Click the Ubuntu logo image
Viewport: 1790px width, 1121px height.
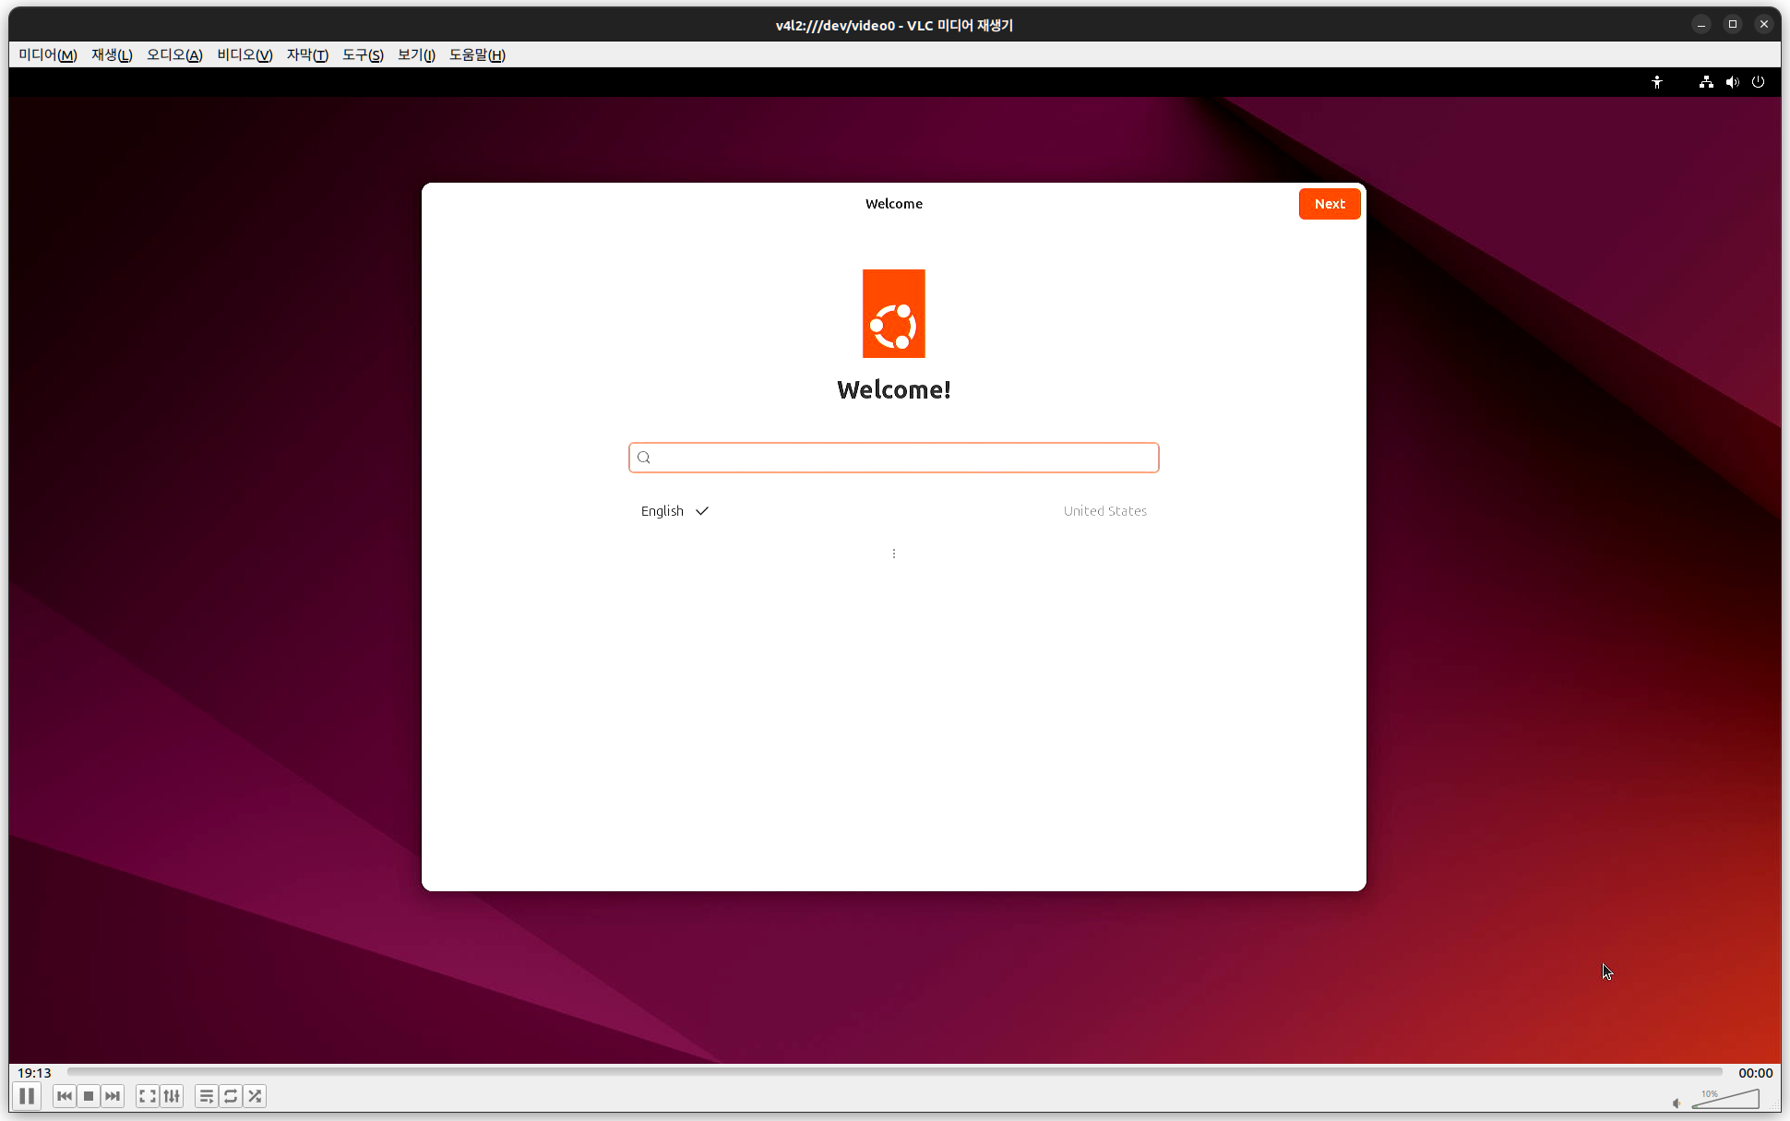pos(894,314)
